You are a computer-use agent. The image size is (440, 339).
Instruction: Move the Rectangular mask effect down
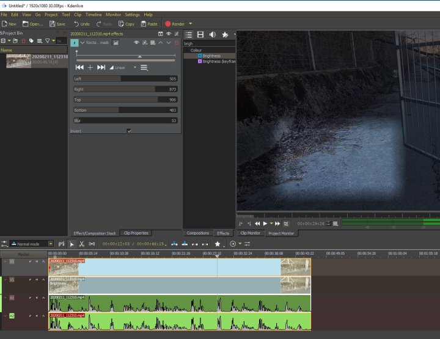coord(169,43)
